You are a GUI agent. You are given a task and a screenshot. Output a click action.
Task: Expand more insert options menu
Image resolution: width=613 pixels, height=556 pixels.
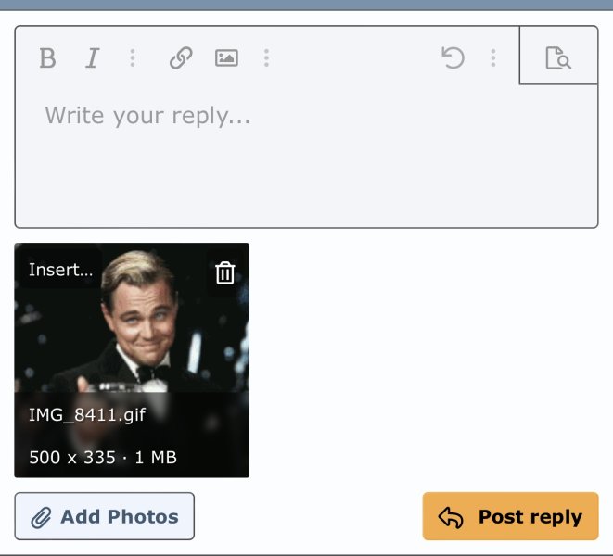[266, 59]
